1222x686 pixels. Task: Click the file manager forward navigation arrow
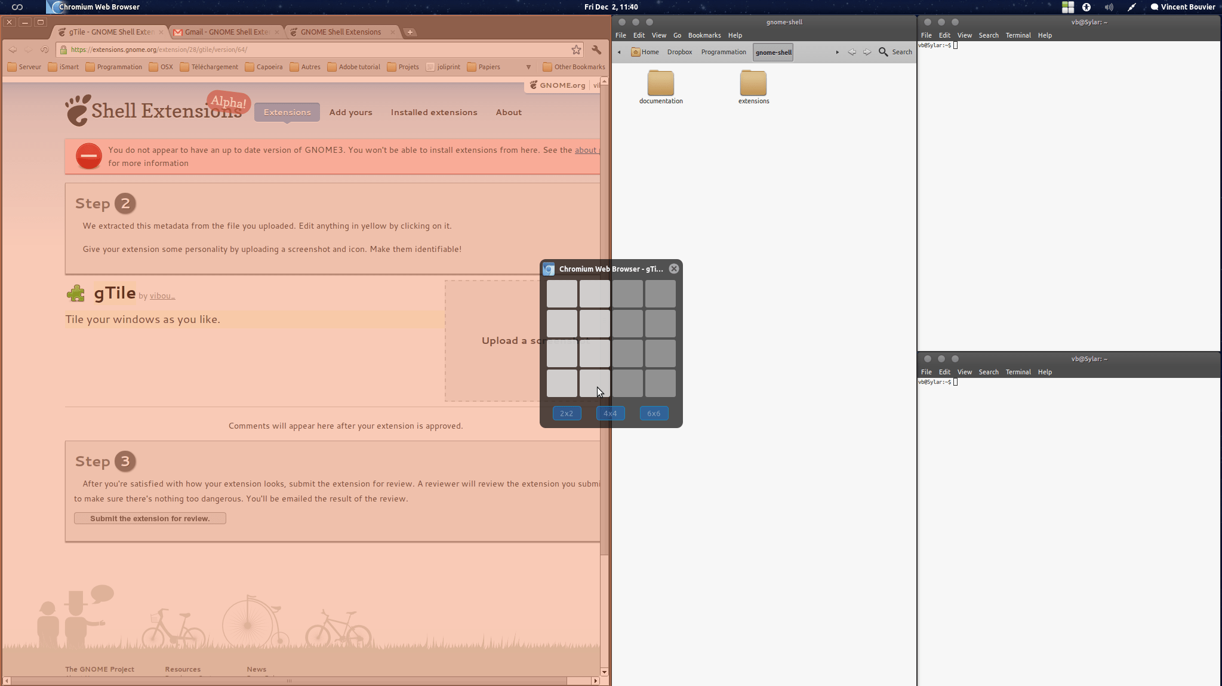click(867, 52)
